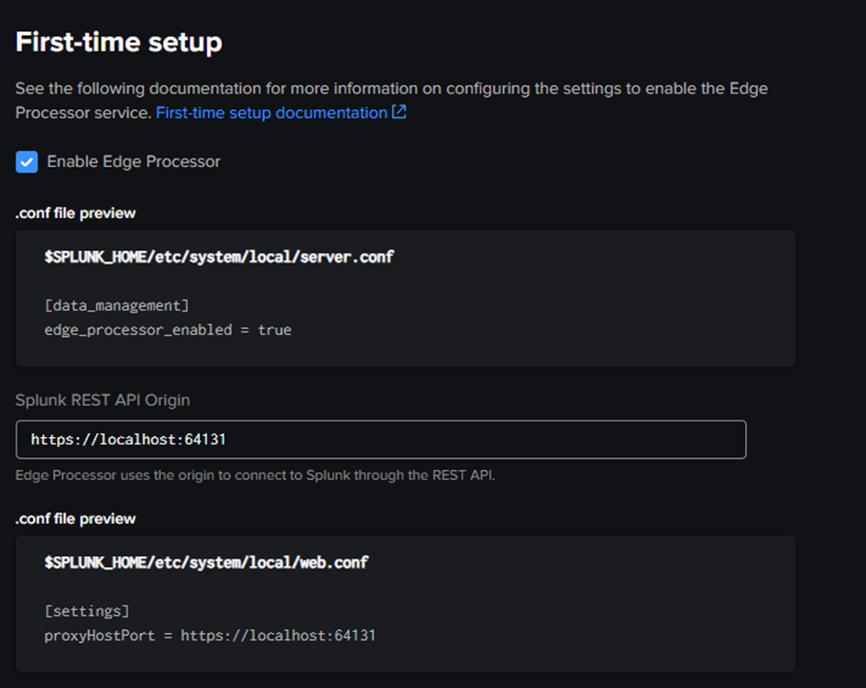
Task: Click .conf file preview label above web.conf
Action: 75,519
